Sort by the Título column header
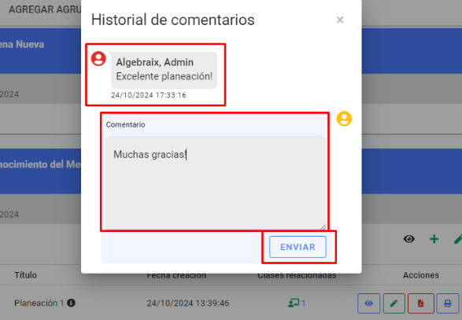 (26, 275)
